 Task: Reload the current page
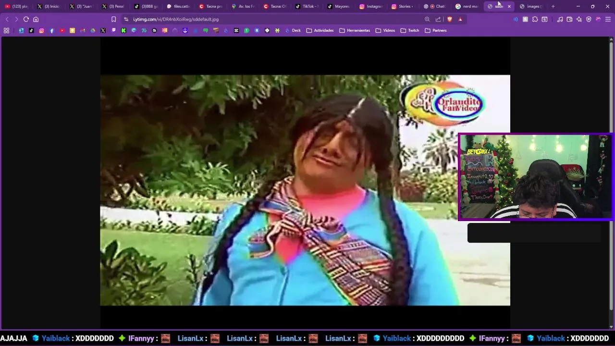26,19
